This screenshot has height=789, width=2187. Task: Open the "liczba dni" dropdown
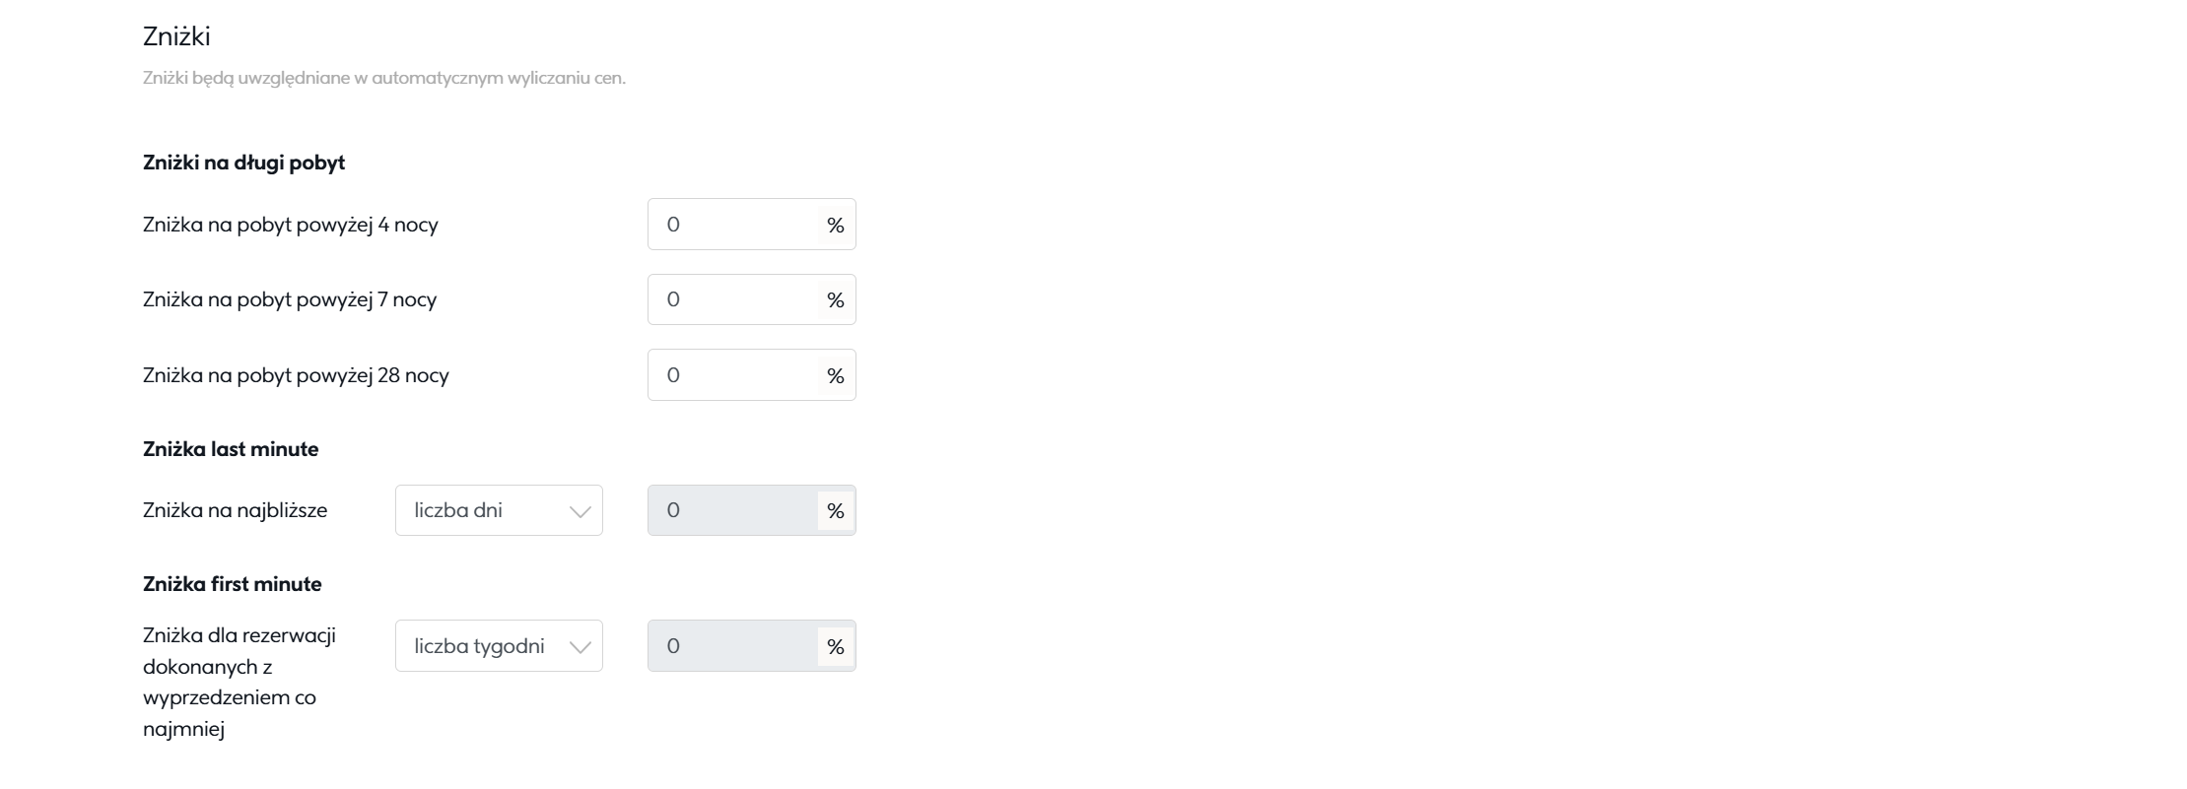click(x=499, y=510)
